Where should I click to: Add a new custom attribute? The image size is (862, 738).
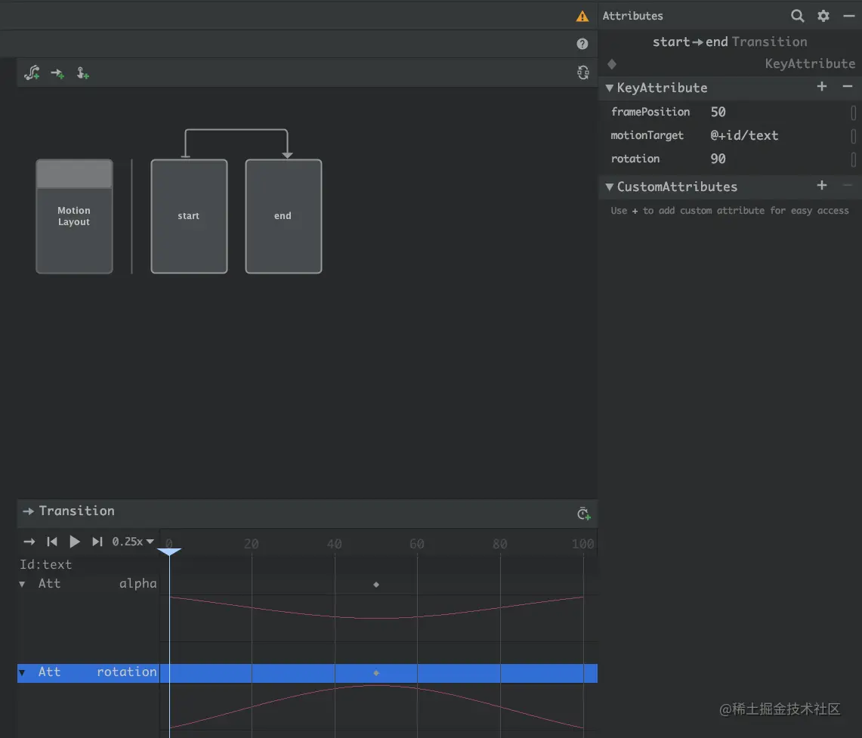coord(821,186)
